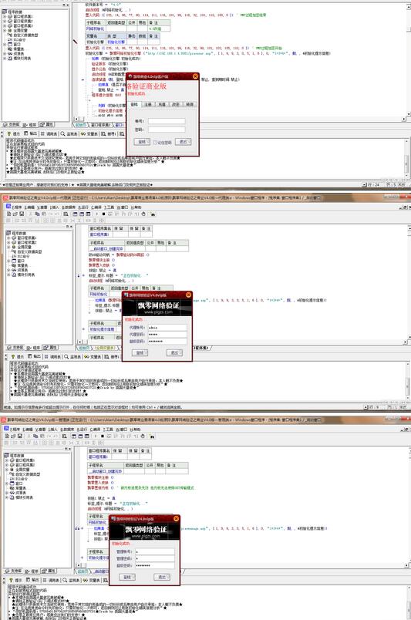
Task: Click hand icon in middle agent window toolbar
Action: tap(143, 214)
